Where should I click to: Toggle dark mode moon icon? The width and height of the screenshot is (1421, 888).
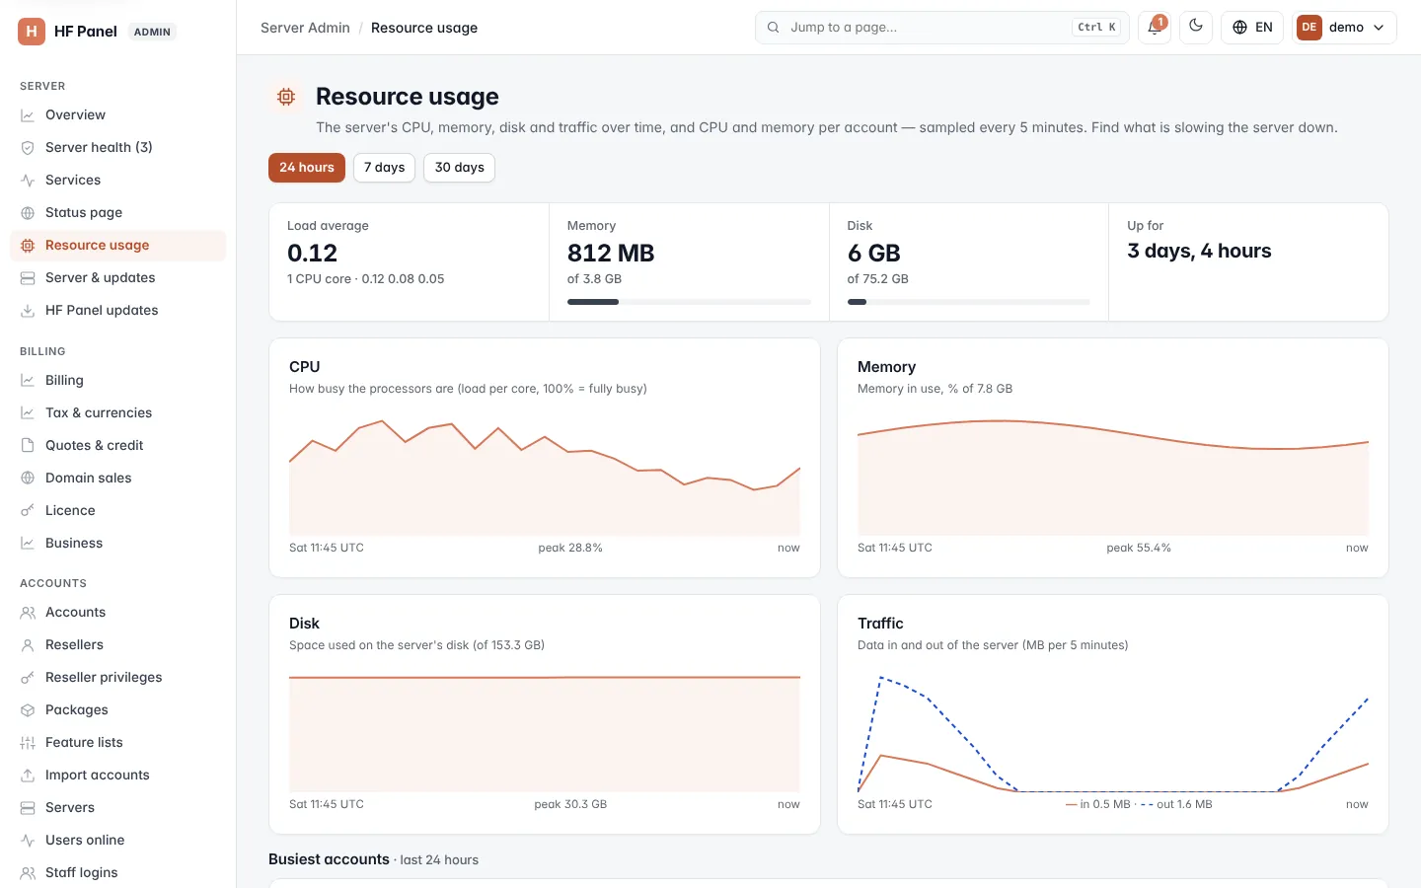pyautogui.click(x=1196, y=27)
